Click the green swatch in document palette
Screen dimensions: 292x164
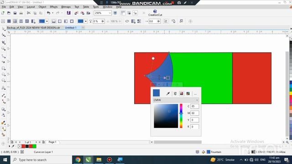(x=35, y=146)
